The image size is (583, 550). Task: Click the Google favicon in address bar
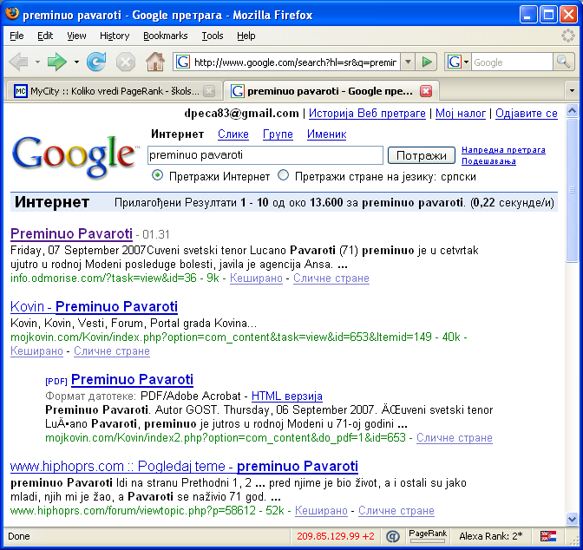pyautogui.click(x=182, y=62)
